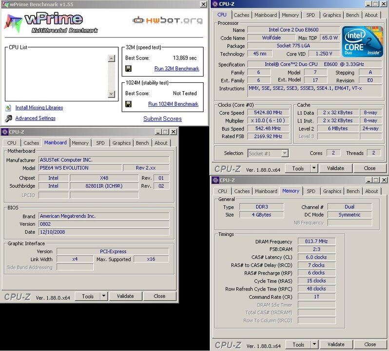389x351 pixels.
Task: Click the 32M Best Score 13,869 sec
Action: coord(185,58)
